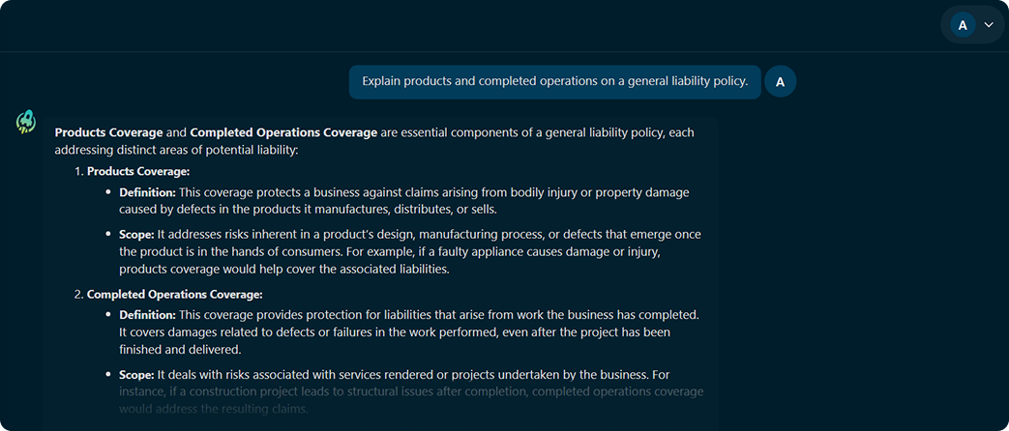This screenshot has height=431, width=1009.
Task: Click "Scope:" label under Products Coverage
Action: click(136, 235)
